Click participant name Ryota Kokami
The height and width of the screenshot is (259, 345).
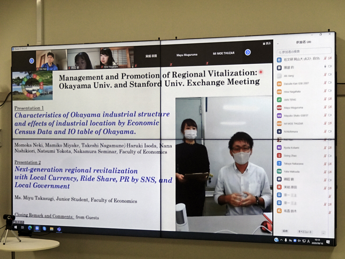[292, 148]
